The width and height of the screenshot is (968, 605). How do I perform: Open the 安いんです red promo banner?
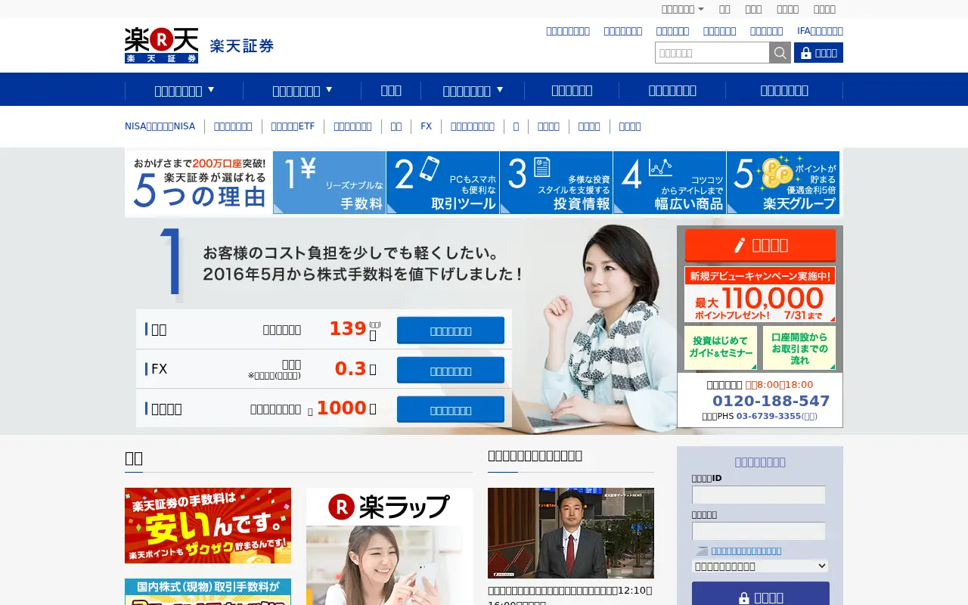coord(208,526)
